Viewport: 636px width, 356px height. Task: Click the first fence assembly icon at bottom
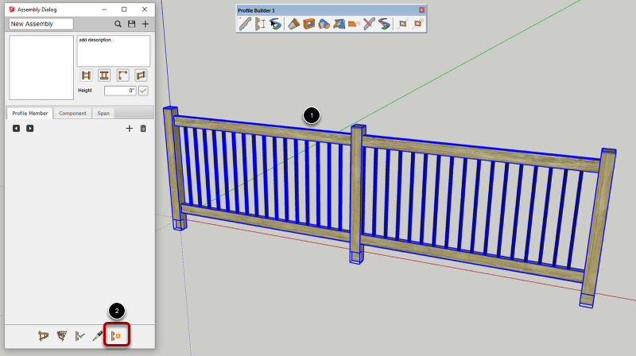[43, 336]
